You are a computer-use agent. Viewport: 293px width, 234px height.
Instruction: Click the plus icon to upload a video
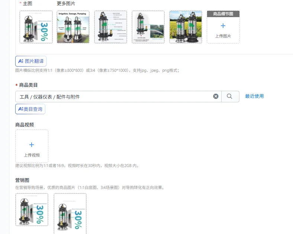tap(32, 145)
